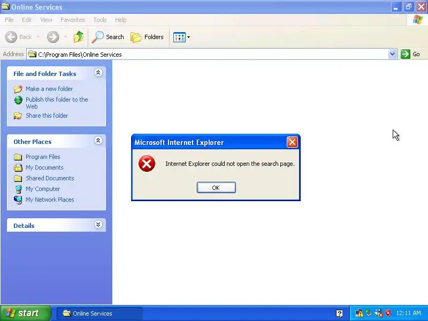Click the new folder icon with star
Image resolution: width=428 pixels, height=321 pixels.
(x=18, y=89)
